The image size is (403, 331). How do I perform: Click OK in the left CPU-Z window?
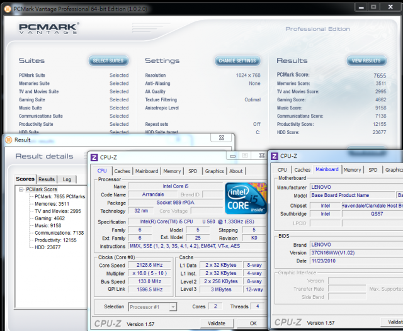[253, 323]
